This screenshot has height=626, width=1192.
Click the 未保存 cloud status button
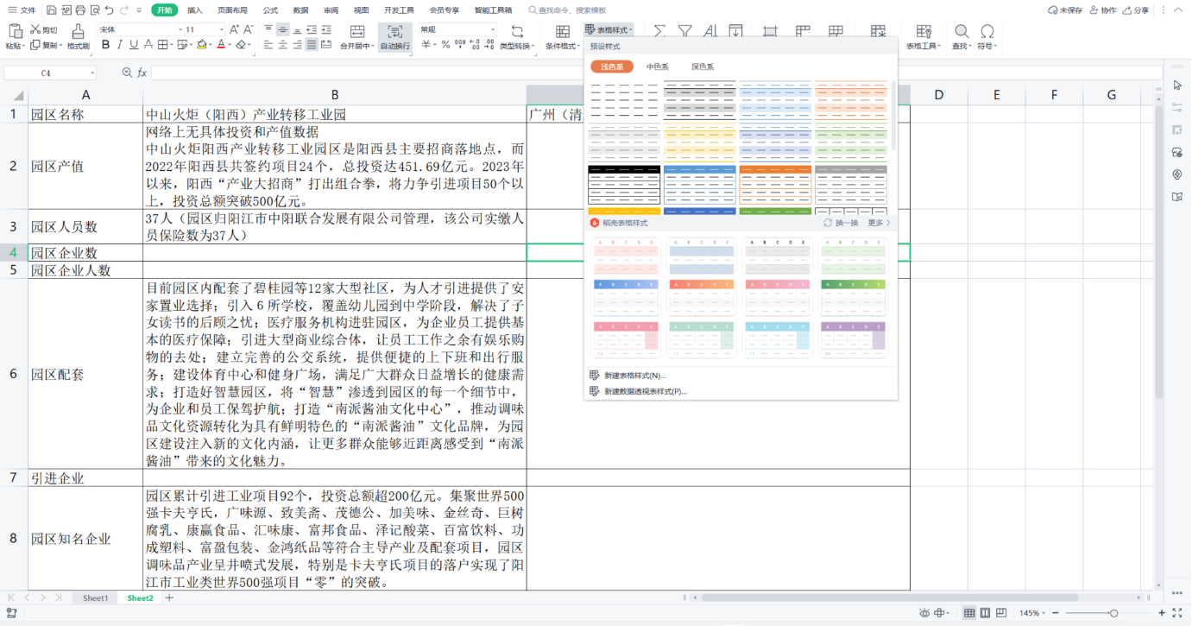point(1065,10)
